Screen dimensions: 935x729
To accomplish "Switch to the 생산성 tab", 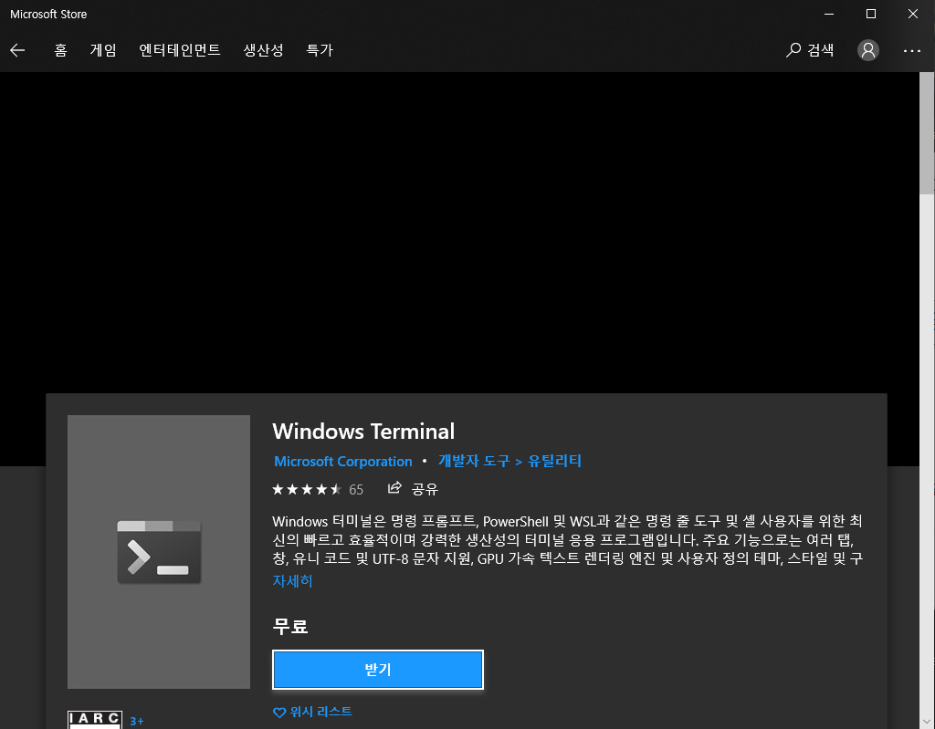I will point(263,50).
